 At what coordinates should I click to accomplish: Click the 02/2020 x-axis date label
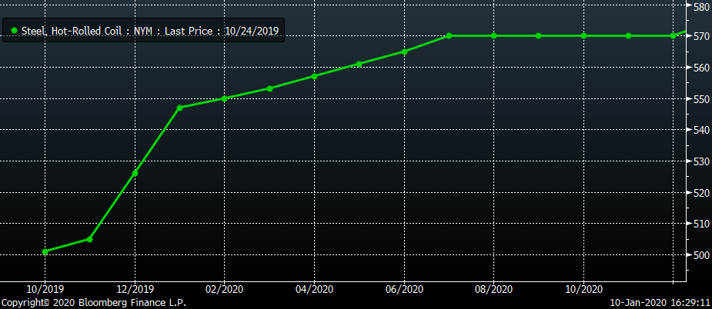tap(225, 290)
